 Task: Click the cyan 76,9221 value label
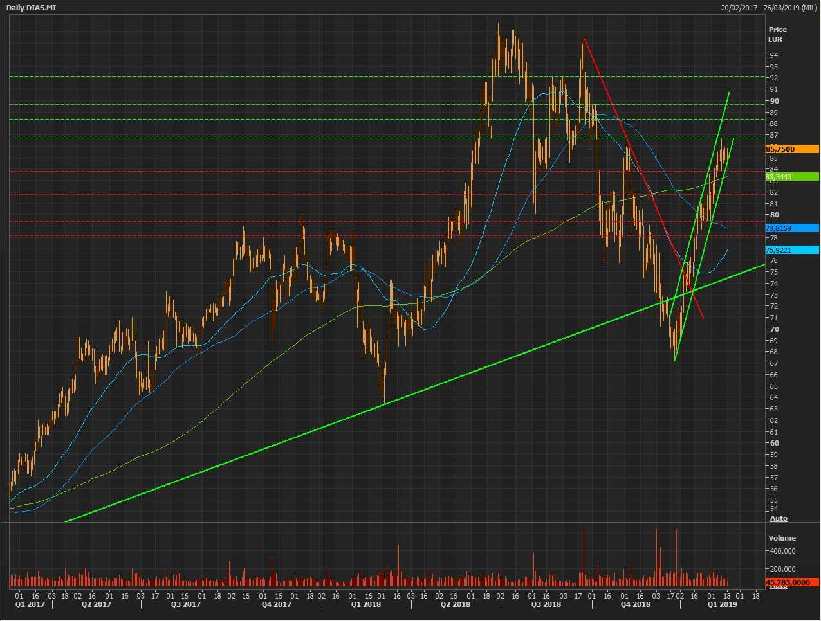[791, 250]
